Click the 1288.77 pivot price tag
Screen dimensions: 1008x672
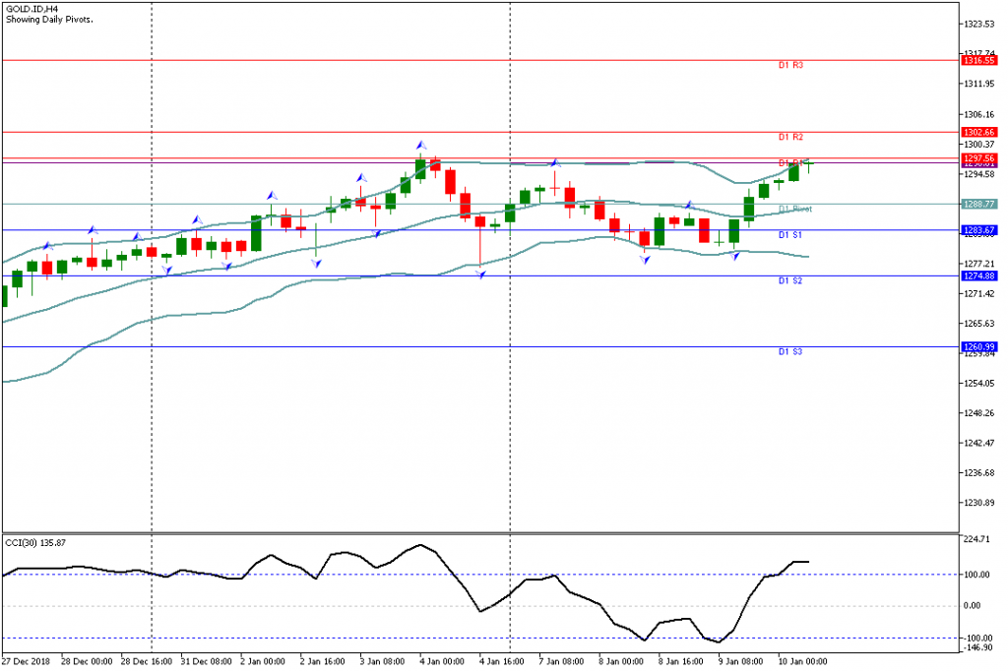[978, 204]
